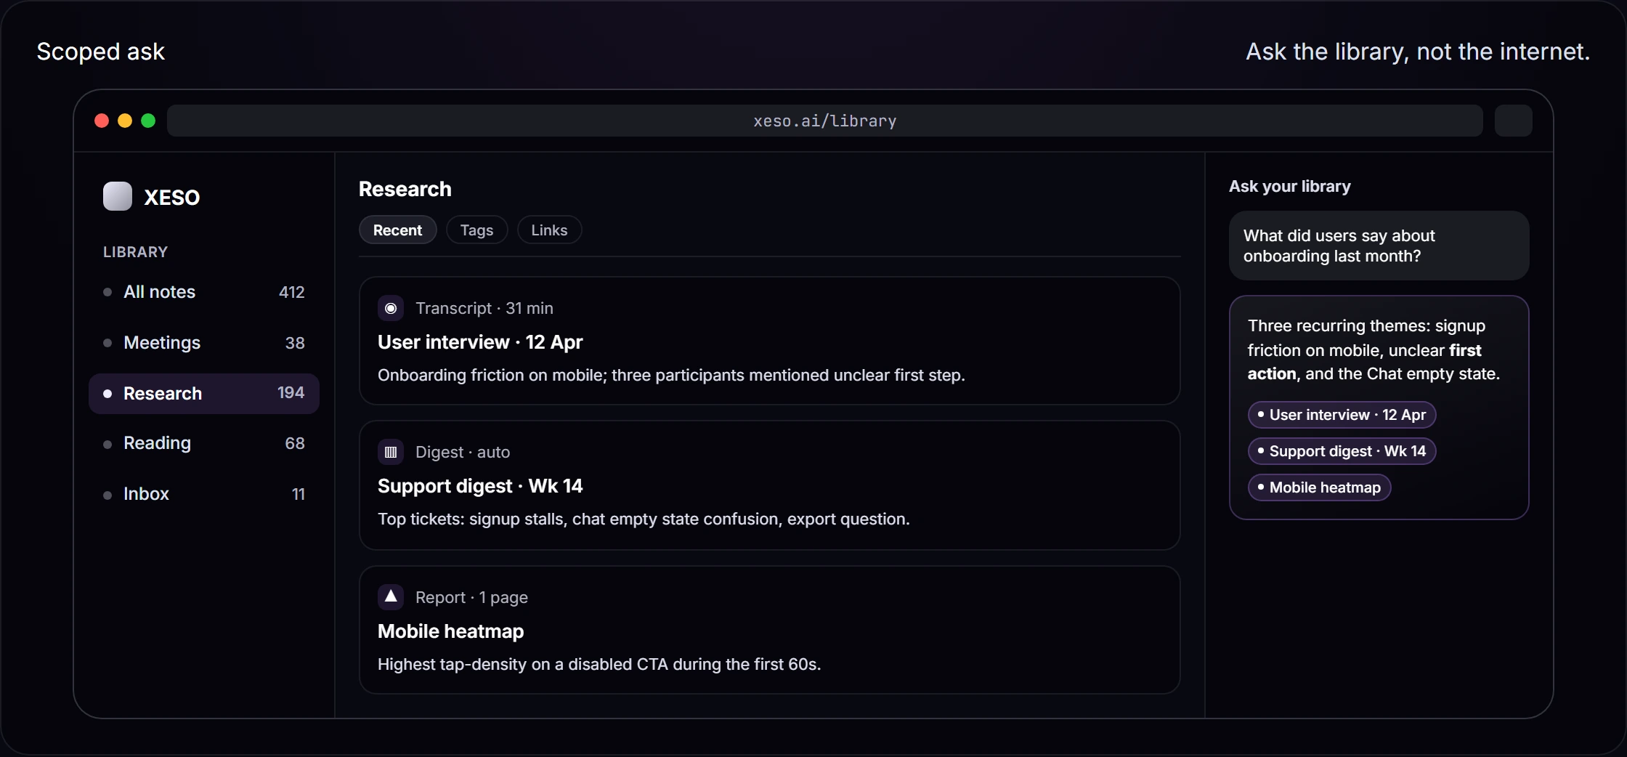Click Mobile heatmap source chip
Viewport: 1627px width, 757px height.
[1320, 487]
